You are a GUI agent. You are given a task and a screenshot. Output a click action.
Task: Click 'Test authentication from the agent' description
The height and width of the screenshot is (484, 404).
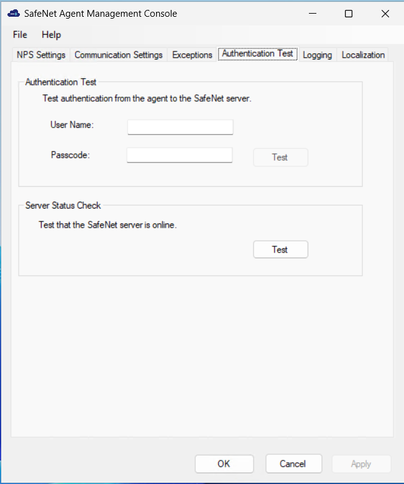point(147,99)
